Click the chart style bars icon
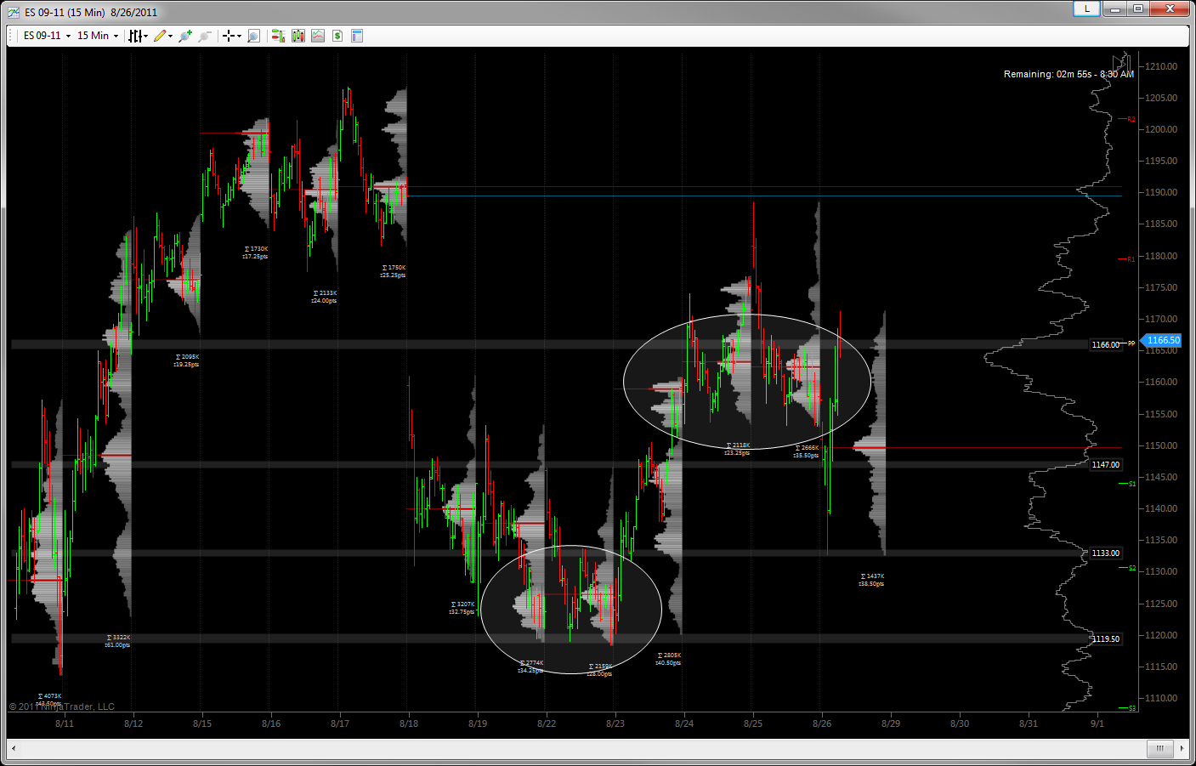The height and width of the screenshot is (766, 1196). (134, 36)
